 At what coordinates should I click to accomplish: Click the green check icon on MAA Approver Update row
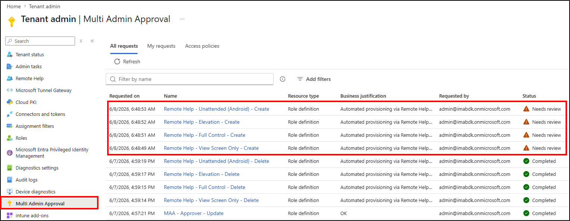tap(526, 213)
